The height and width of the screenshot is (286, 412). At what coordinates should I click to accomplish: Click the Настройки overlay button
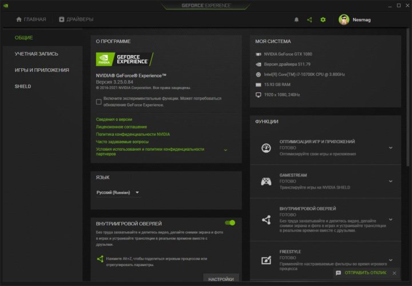[x=220, y=279]
